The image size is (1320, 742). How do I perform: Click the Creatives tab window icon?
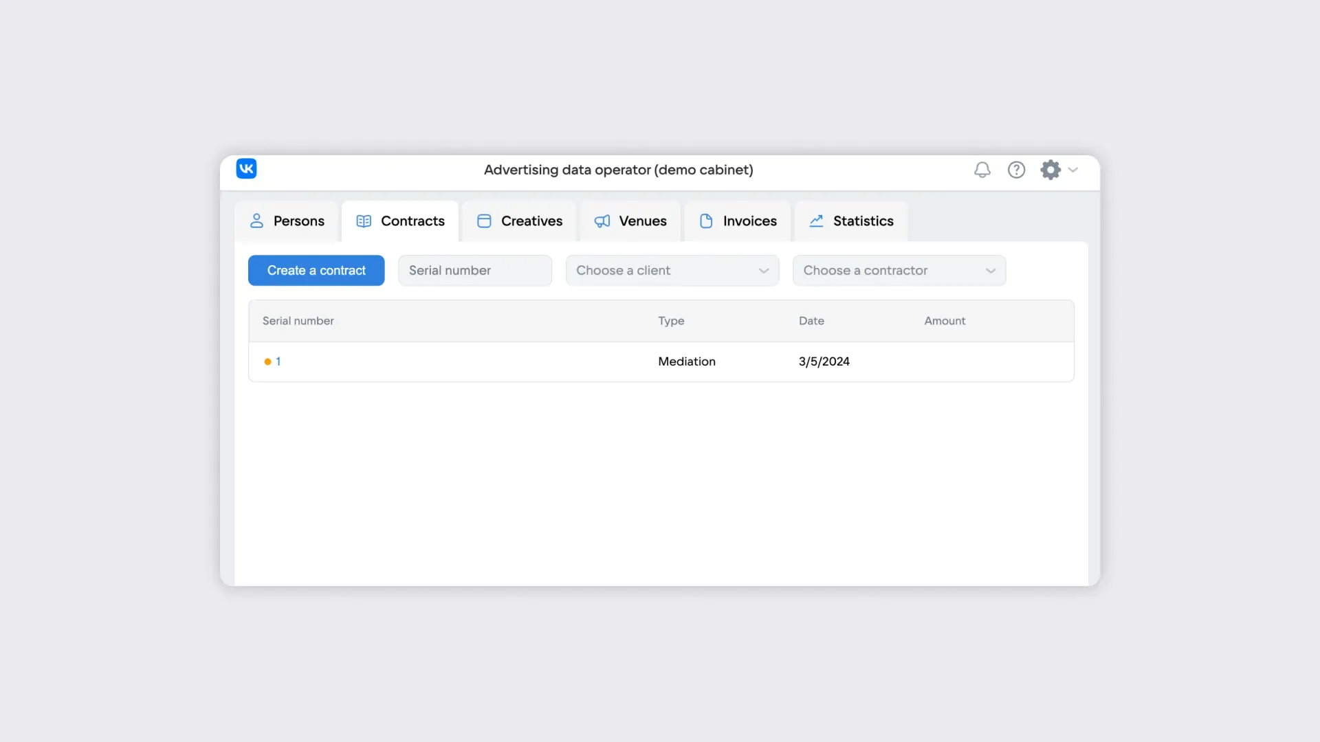(484, 221)
